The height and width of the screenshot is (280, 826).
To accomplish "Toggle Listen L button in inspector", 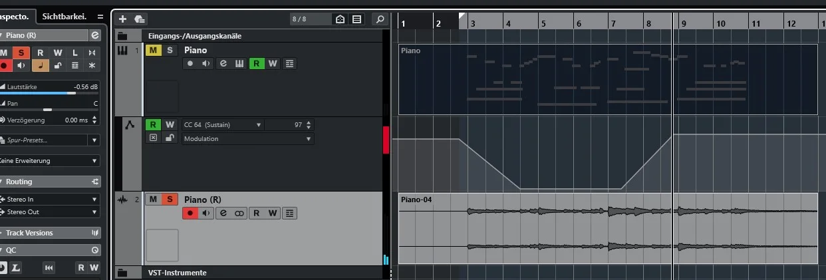I will pyautogui.click(x=74, y=53).
